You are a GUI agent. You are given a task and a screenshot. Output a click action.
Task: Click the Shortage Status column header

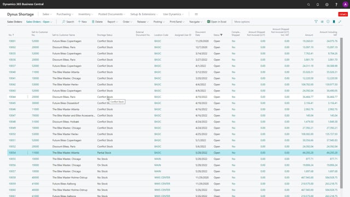coord(104,35)
